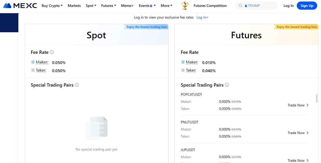This screenshot has width=321, height=163.
Task: Click the PNUTUSDT pair name
Action: click(x=189, y=122)
